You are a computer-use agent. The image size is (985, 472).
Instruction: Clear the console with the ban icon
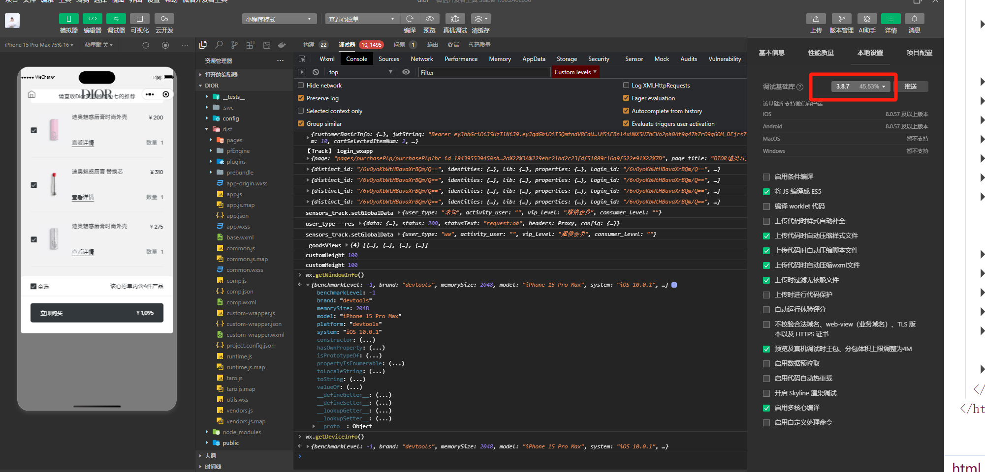(x=316, y=72)
